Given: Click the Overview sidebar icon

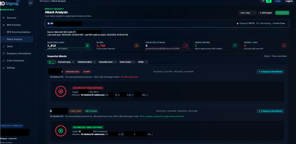Looking at the screenshot, I should click(x=3, y=18).
